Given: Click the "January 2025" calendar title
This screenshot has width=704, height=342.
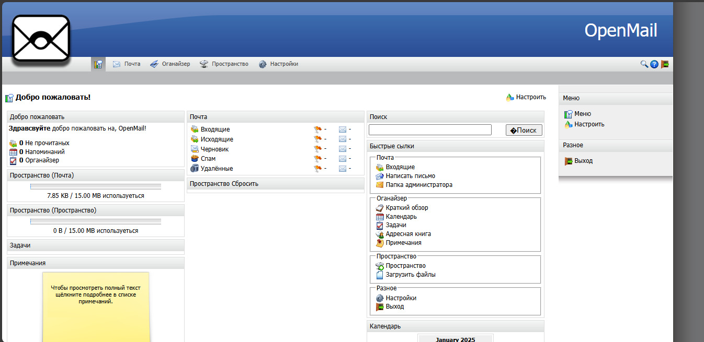Looking at the screenshot, I should pyautogui.click(x=455, y=339).
